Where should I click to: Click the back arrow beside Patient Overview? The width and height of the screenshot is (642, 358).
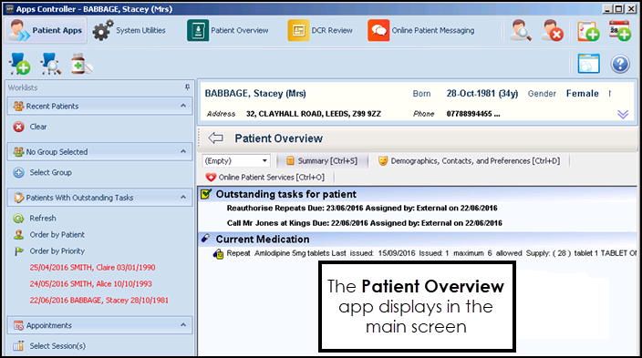tap(215, 138)
